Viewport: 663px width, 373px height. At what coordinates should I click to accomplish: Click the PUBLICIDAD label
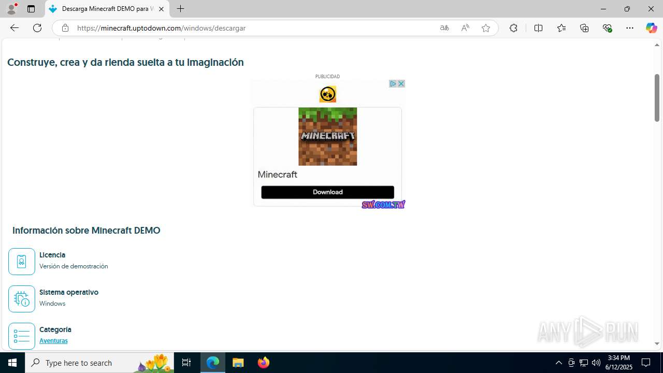point(328,76)
